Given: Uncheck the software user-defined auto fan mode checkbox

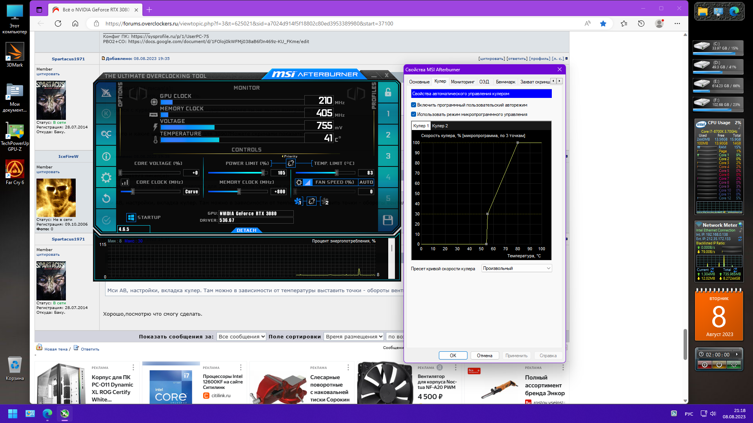Looking at the screenshot, I should coord(413,105).
